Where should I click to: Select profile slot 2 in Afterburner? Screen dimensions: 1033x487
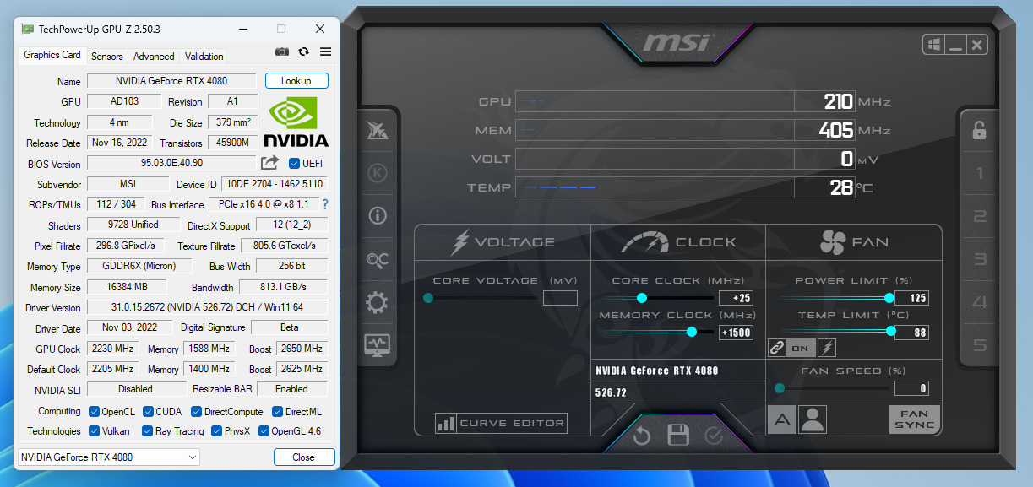(980, 216)
